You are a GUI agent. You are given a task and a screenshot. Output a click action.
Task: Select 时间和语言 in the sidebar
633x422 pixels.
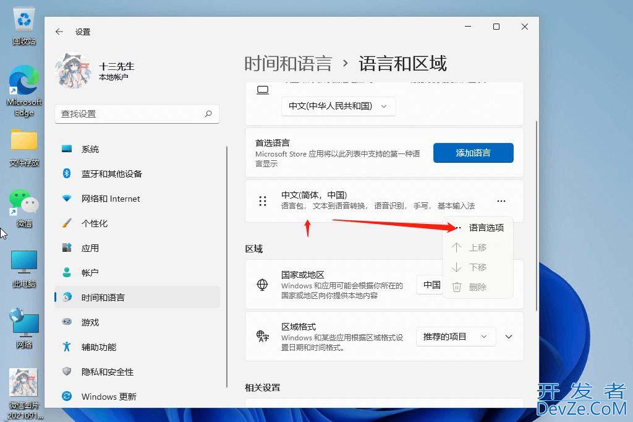(103, 298)
